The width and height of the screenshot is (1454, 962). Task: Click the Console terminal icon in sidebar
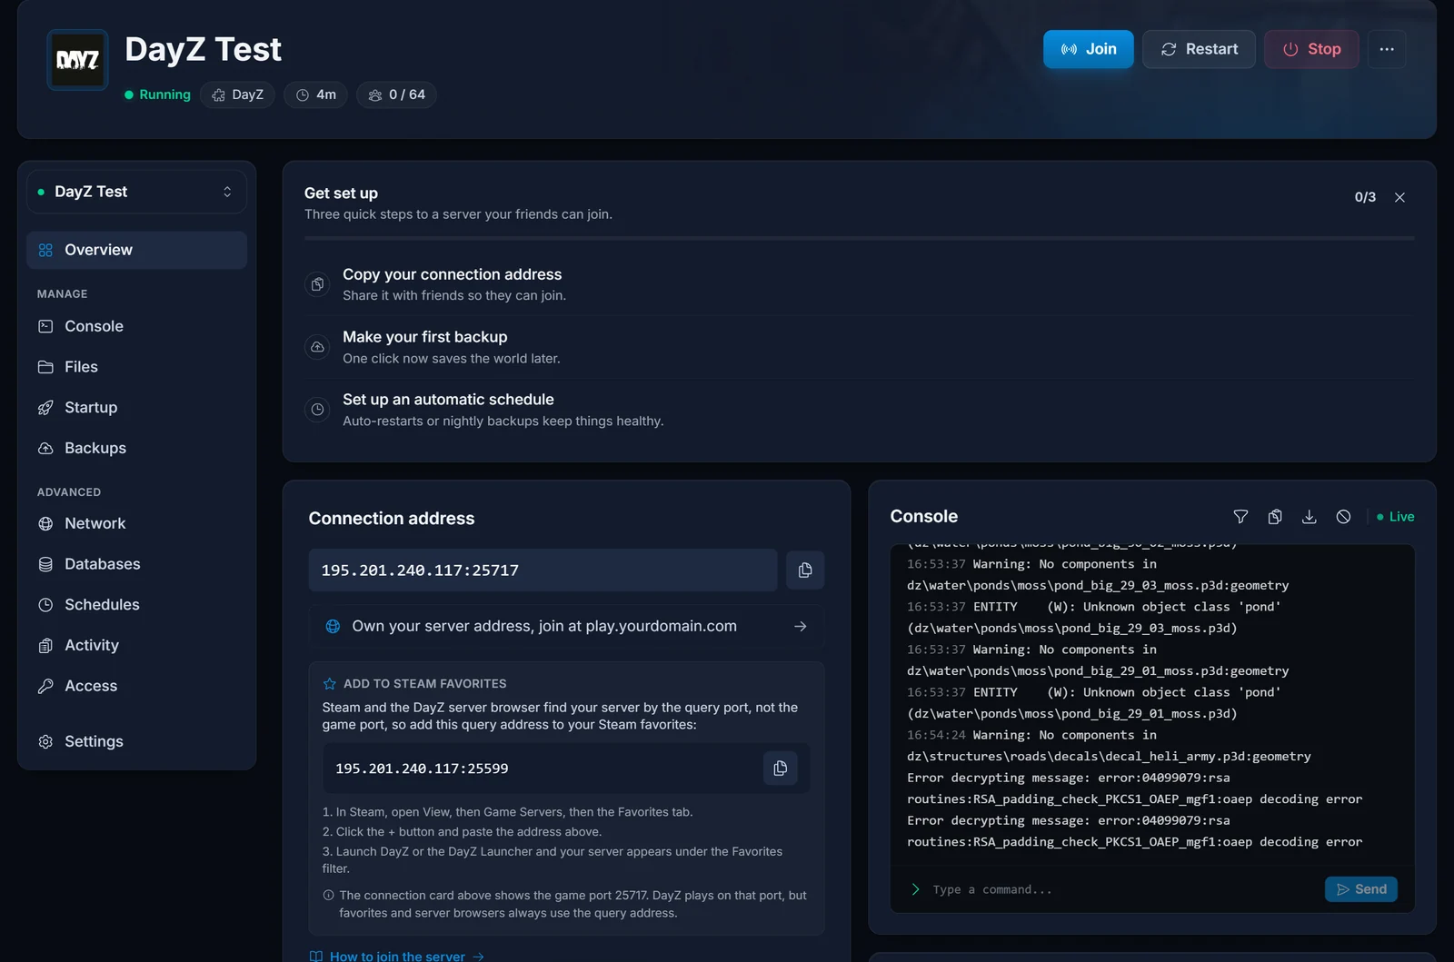pos(45,326)
